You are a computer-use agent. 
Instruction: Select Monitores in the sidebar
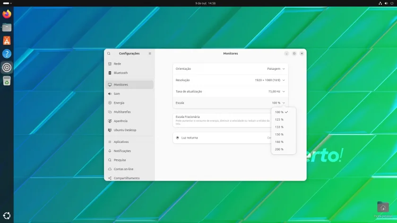point(129,84)
